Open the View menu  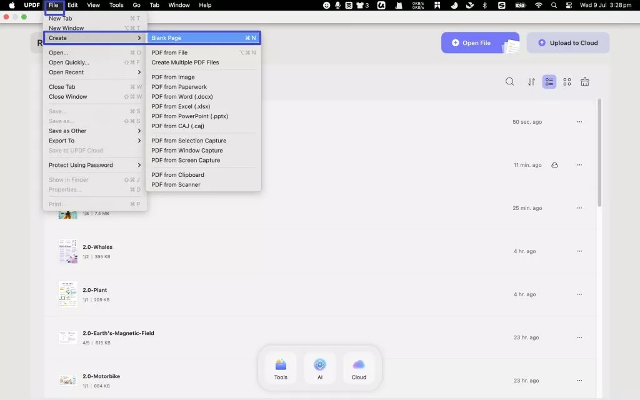[x=94, y=5]
